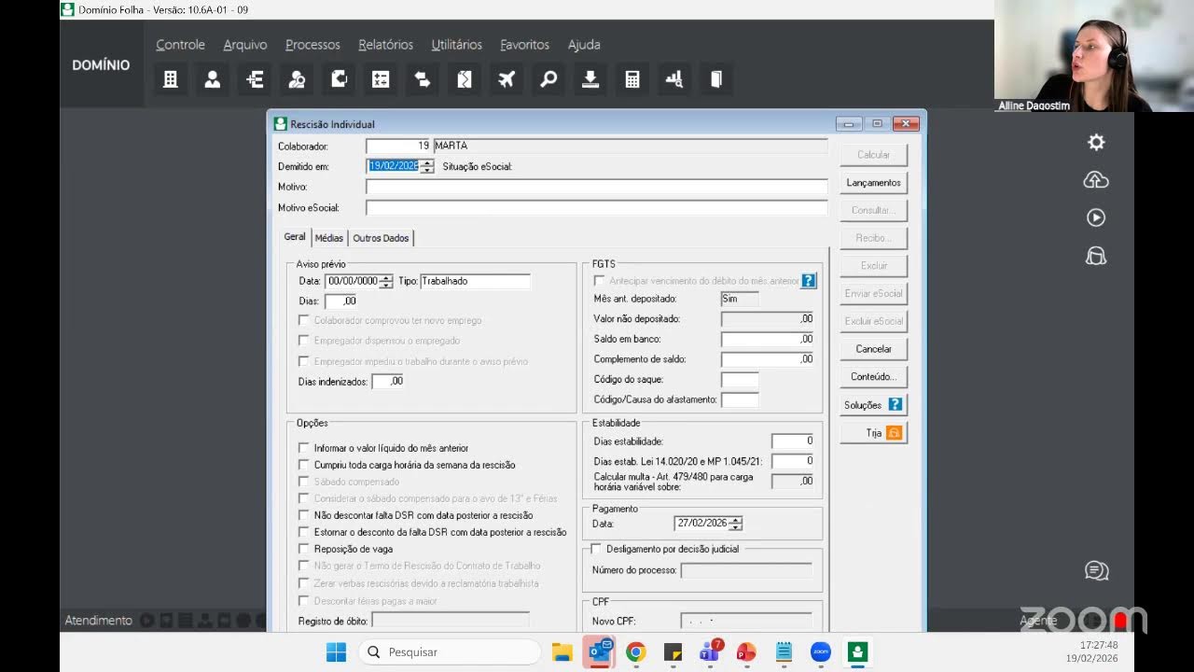Image resolution: width=1194 pixels, height=672 pixels.
Task: Open the Ajuda menu
Action: (x=584, y=45)
